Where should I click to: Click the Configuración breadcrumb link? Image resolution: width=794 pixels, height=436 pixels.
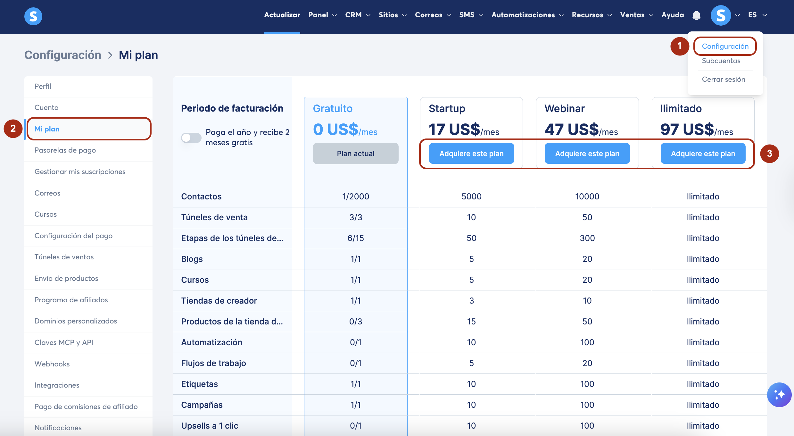(63, 55)
